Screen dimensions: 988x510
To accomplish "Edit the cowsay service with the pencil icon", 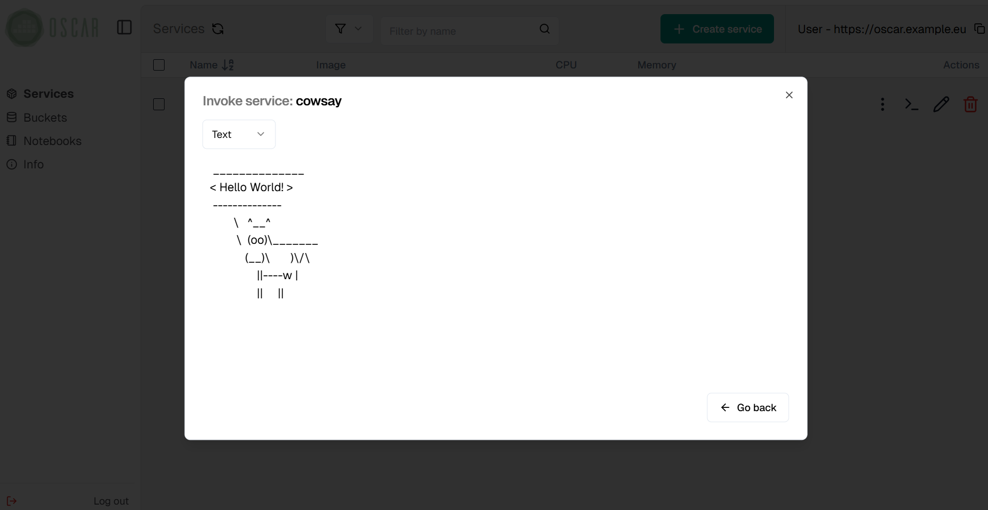I will click(x=941, y=104).
